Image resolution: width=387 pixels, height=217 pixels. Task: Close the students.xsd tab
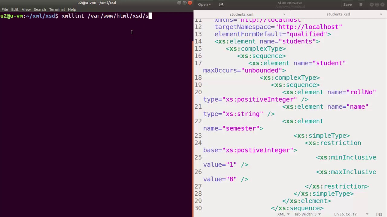point(381,14)
